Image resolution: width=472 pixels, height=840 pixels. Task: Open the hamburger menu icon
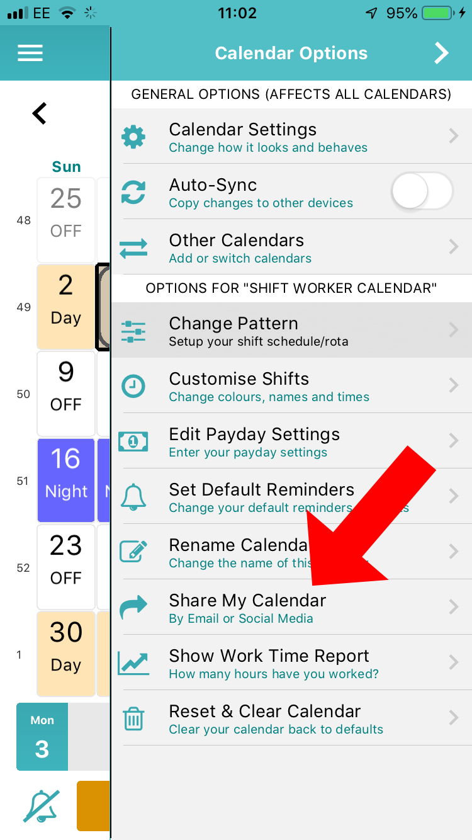tap(30, 53)
